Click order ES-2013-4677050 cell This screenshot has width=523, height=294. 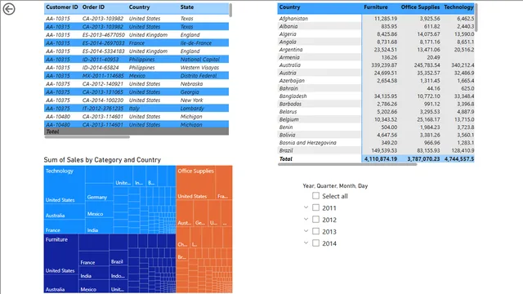pos(104,34)
